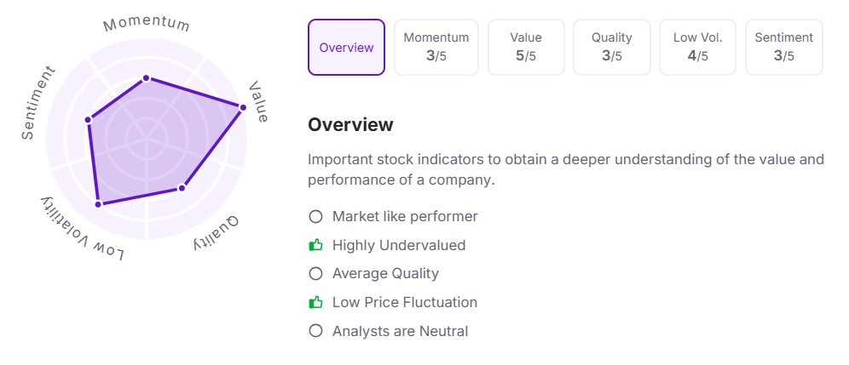Open the Momentum 3/5 tab
Screen dimensions: 849x365
pyautogui.click(x=436, y=48)
